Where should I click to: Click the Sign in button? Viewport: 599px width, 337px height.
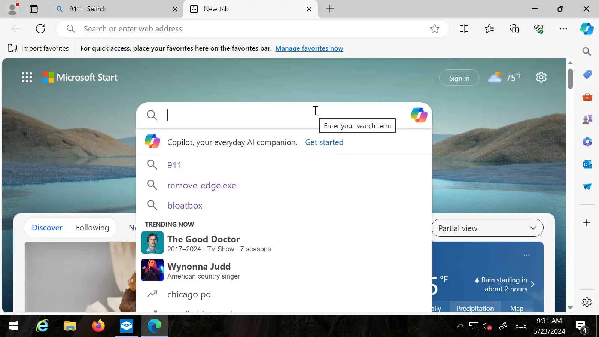point(459,78)
